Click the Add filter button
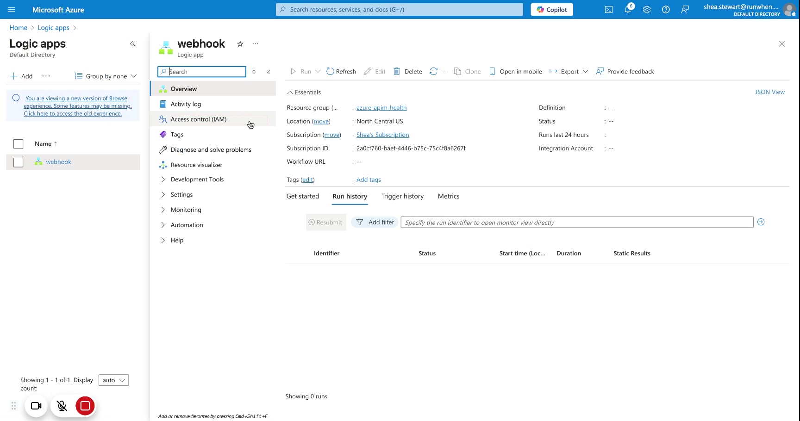The image size is (800, 421). pyautogui.click(x=375, y=223)
